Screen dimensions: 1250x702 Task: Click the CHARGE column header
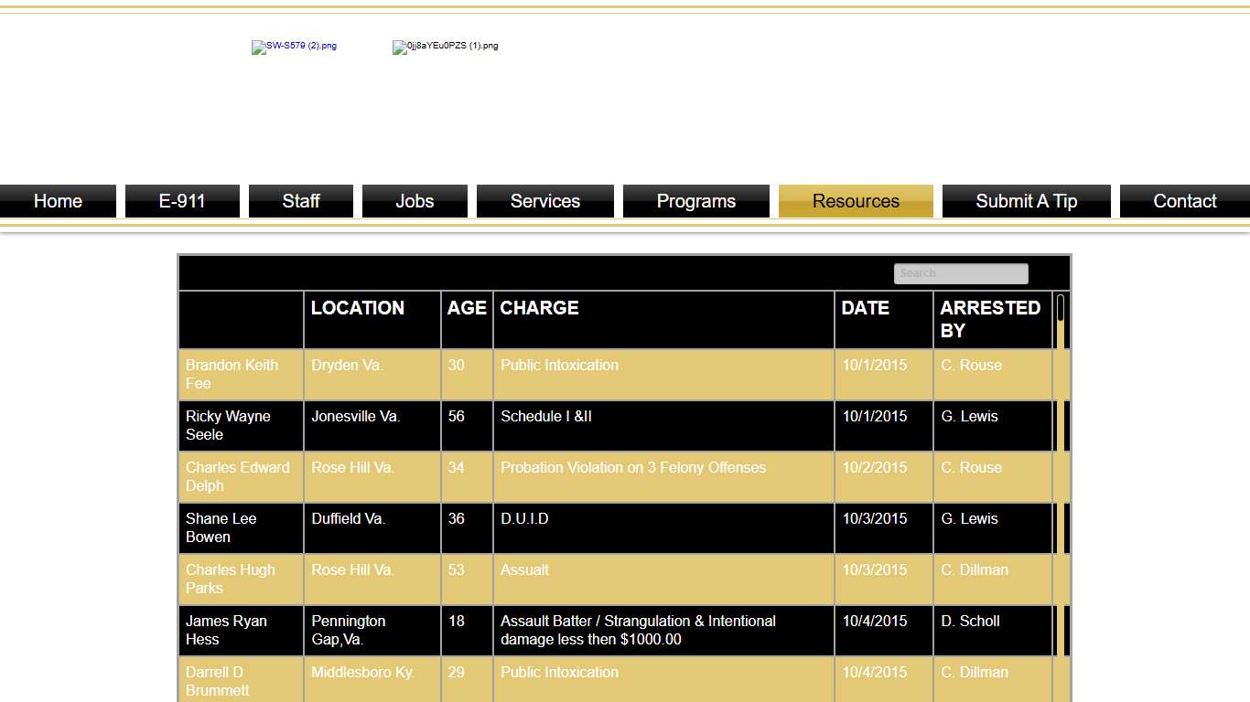click(540, 308)
